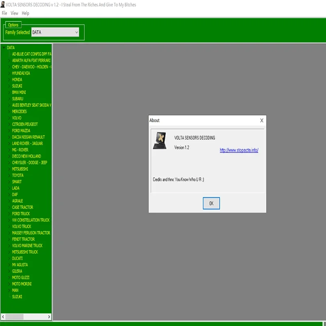Close the About dialog with the X
Screen dimensions: 326x326
(x=262, y=120)
